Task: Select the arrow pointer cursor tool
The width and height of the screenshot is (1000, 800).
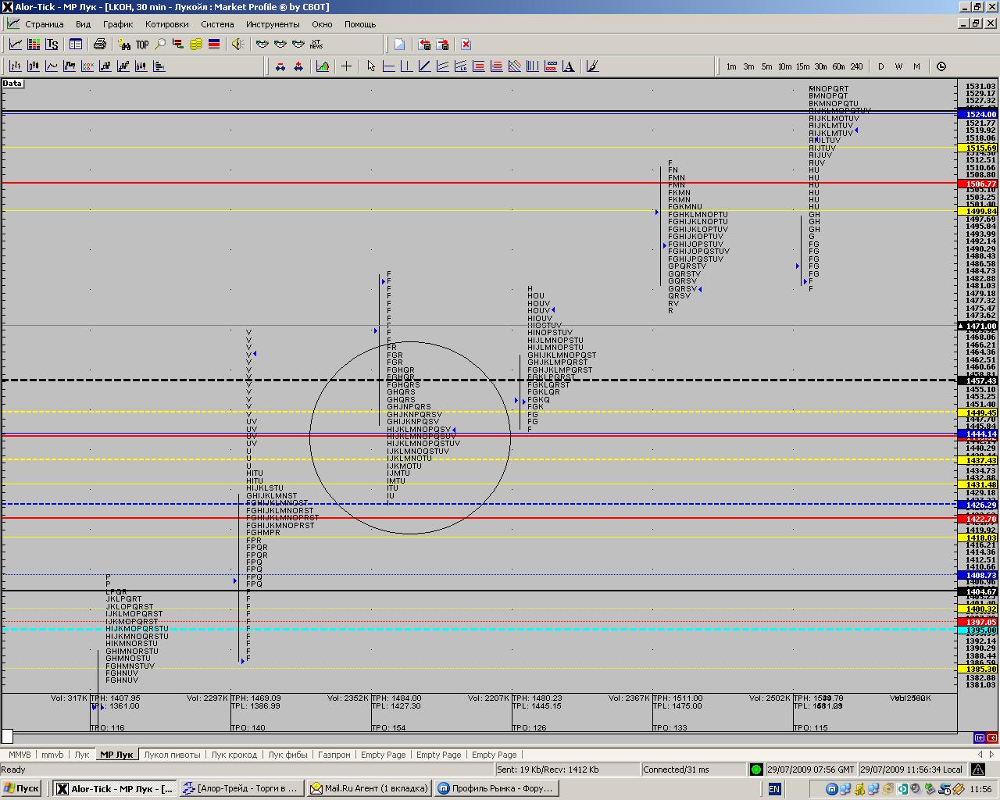Action: [x=371, y=66]
